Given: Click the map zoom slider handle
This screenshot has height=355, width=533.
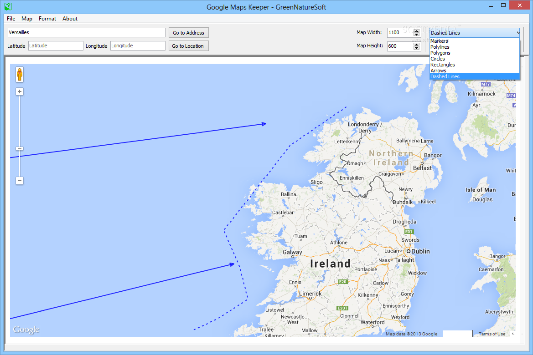Looking at the screenshot, I should pyautogui.click(x=20, y=149).
